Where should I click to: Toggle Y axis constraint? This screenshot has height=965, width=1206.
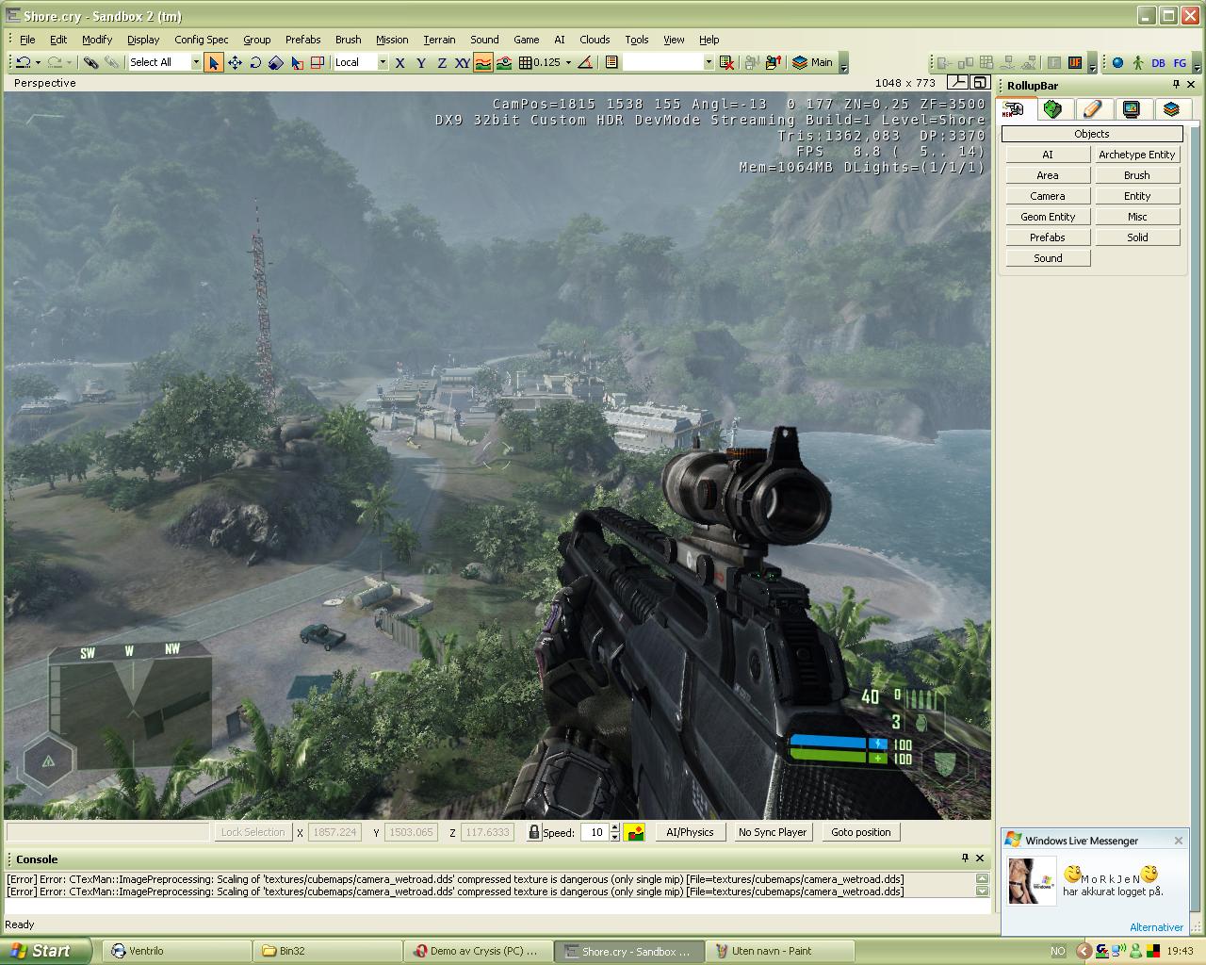click(421, 62)
